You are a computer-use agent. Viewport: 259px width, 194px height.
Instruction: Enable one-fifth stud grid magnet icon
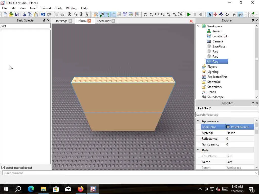click(x=240, y=14)
